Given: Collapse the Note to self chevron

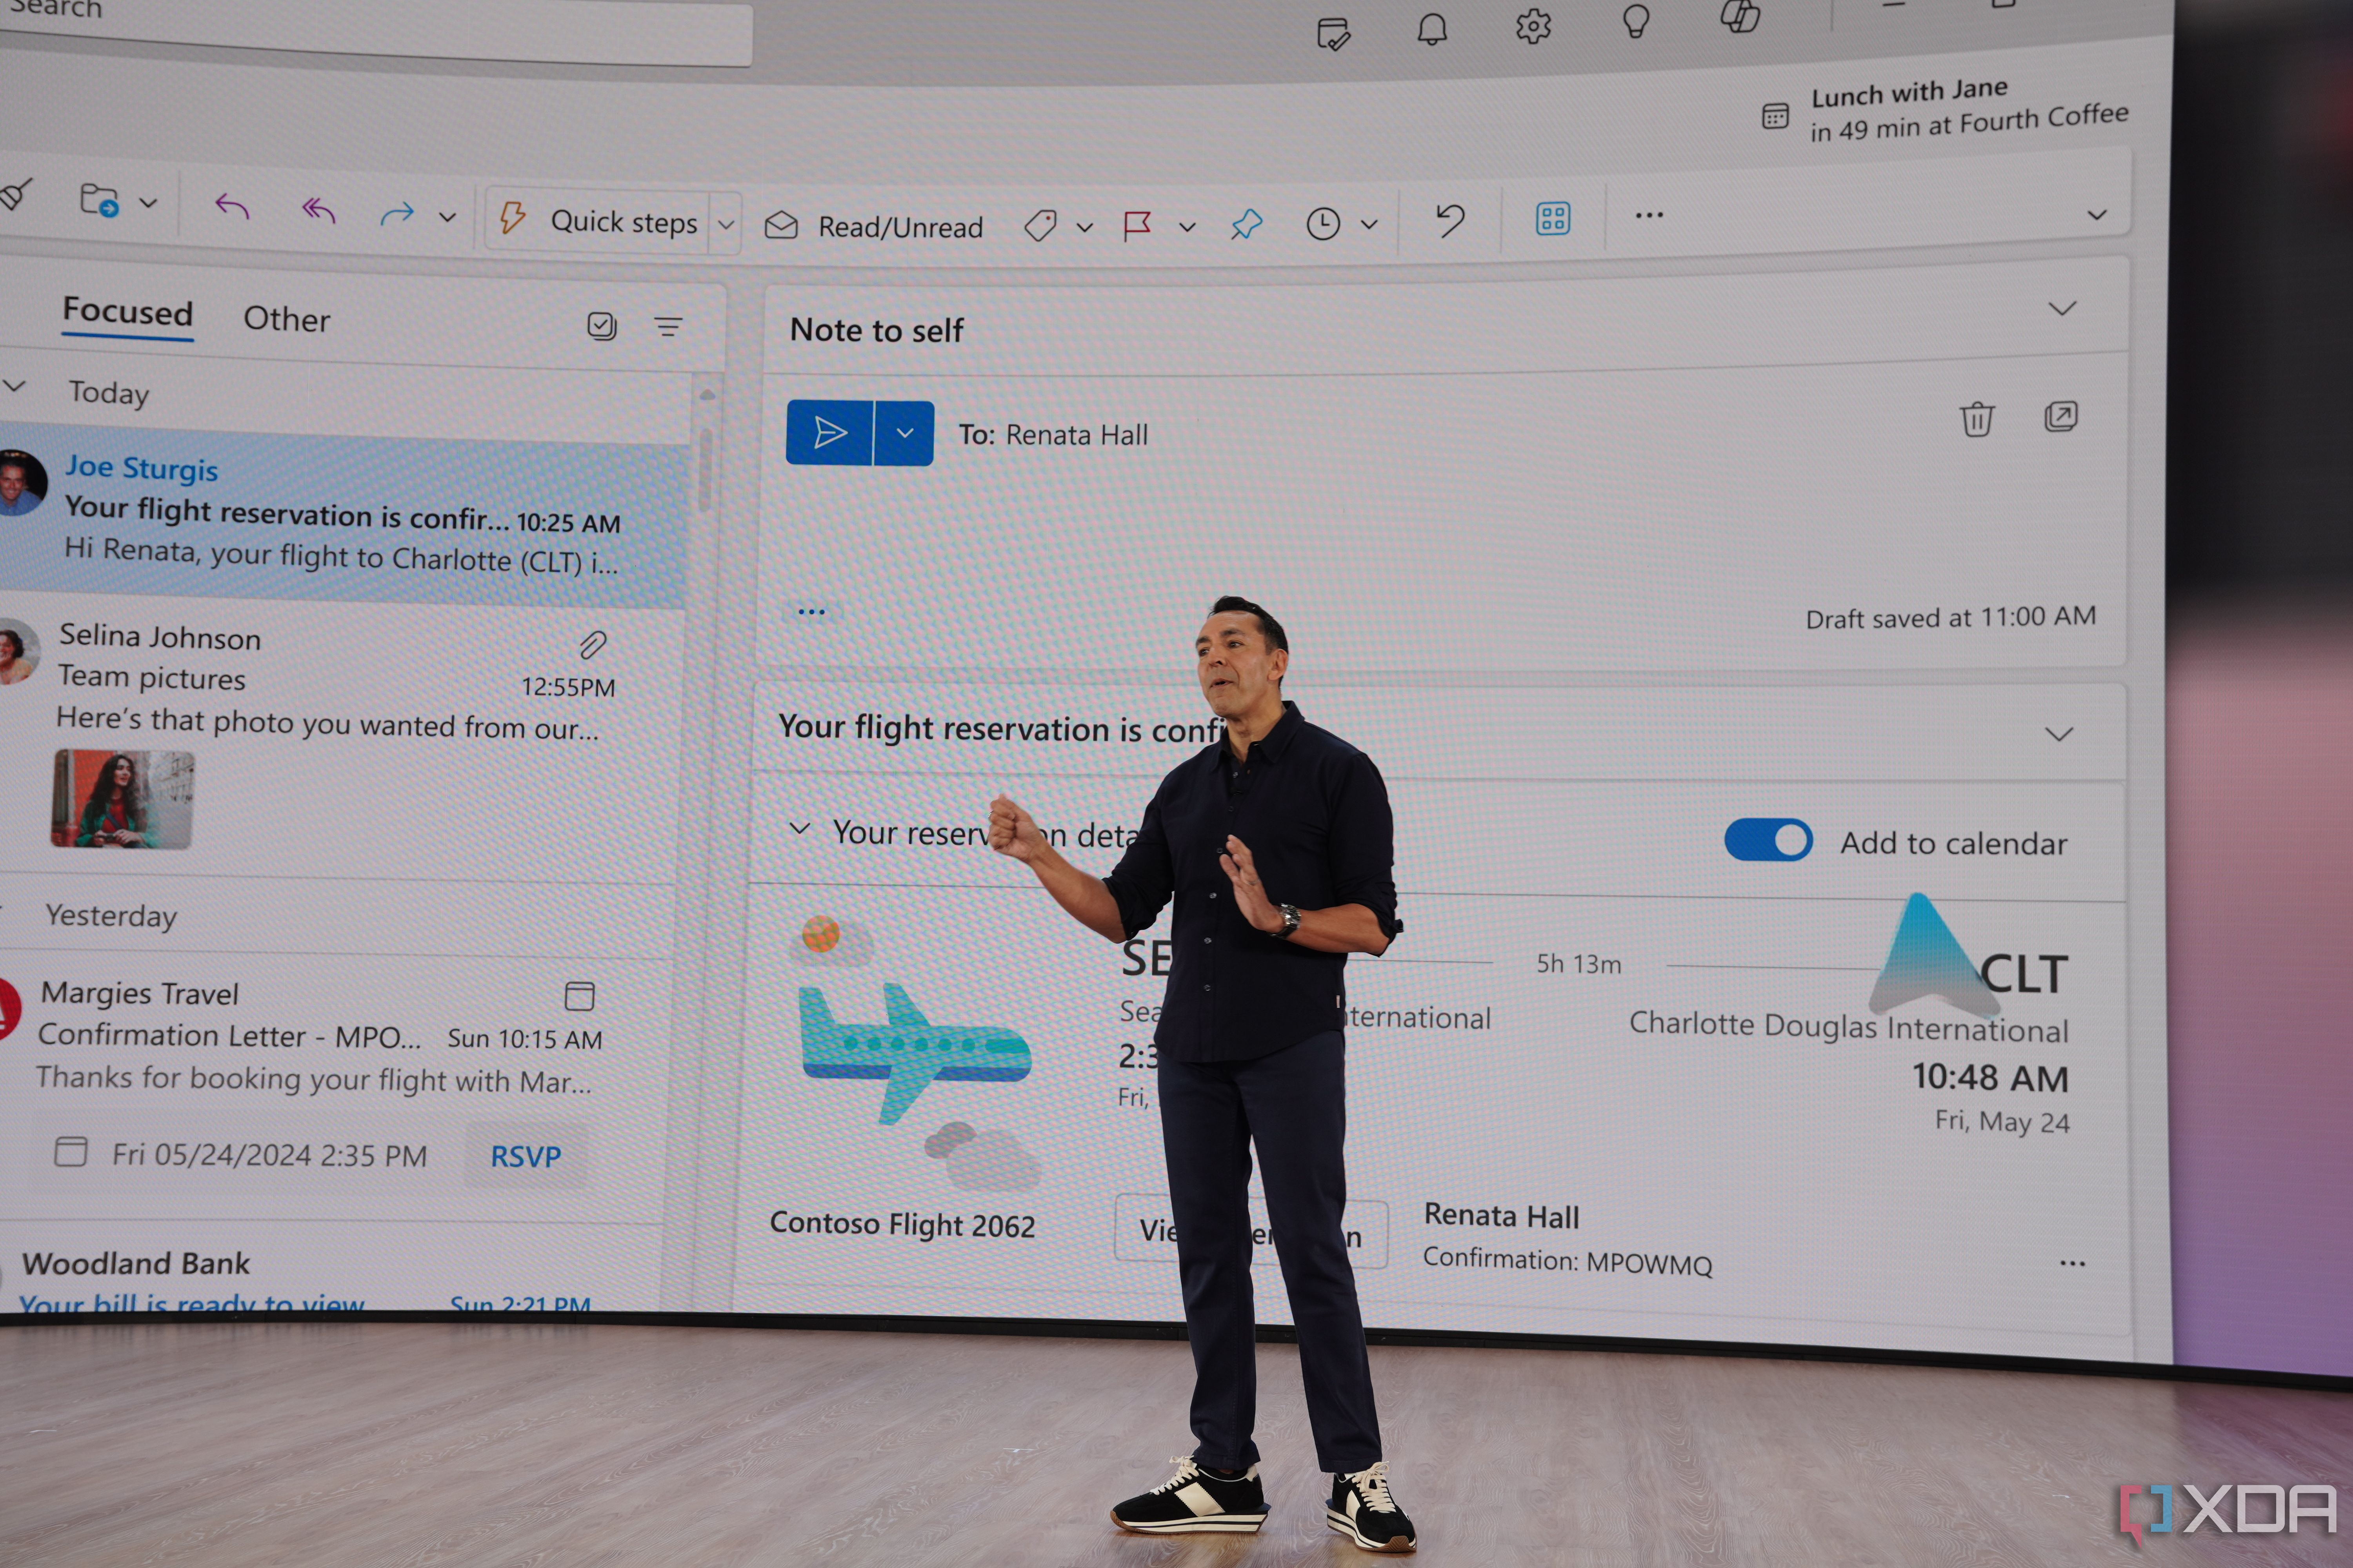Looking at the screenshot, I should (2062, 308).
